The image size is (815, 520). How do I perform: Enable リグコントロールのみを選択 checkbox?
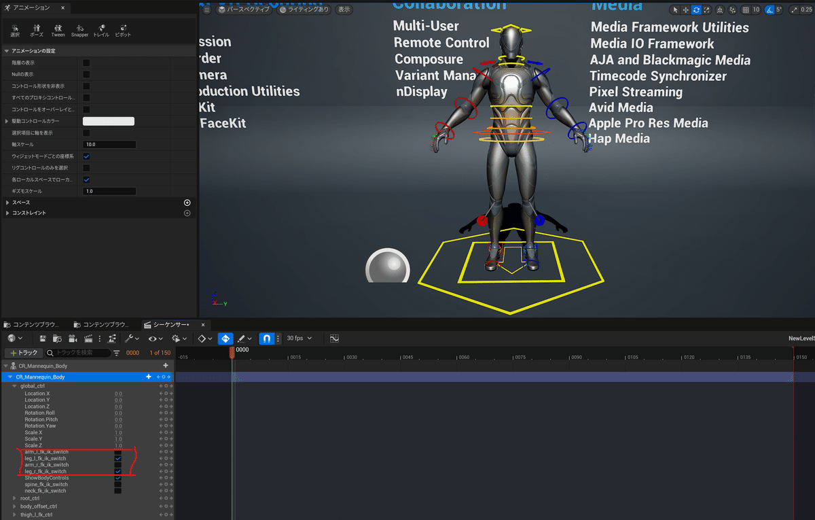coord(86,168)
